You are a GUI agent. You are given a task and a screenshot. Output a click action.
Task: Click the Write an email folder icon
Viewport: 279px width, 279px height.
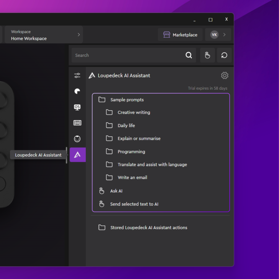coord(109,177)
